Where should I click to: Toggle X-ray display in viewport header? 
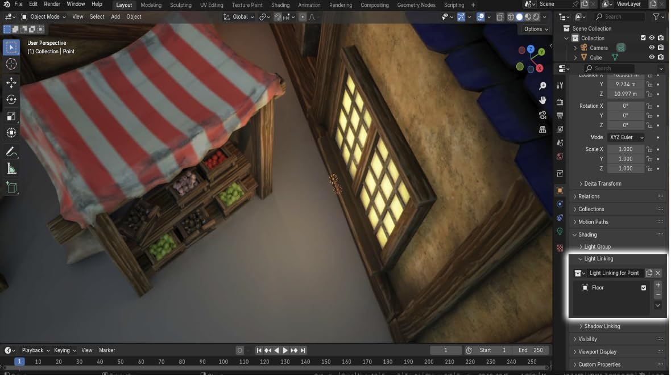501,17
